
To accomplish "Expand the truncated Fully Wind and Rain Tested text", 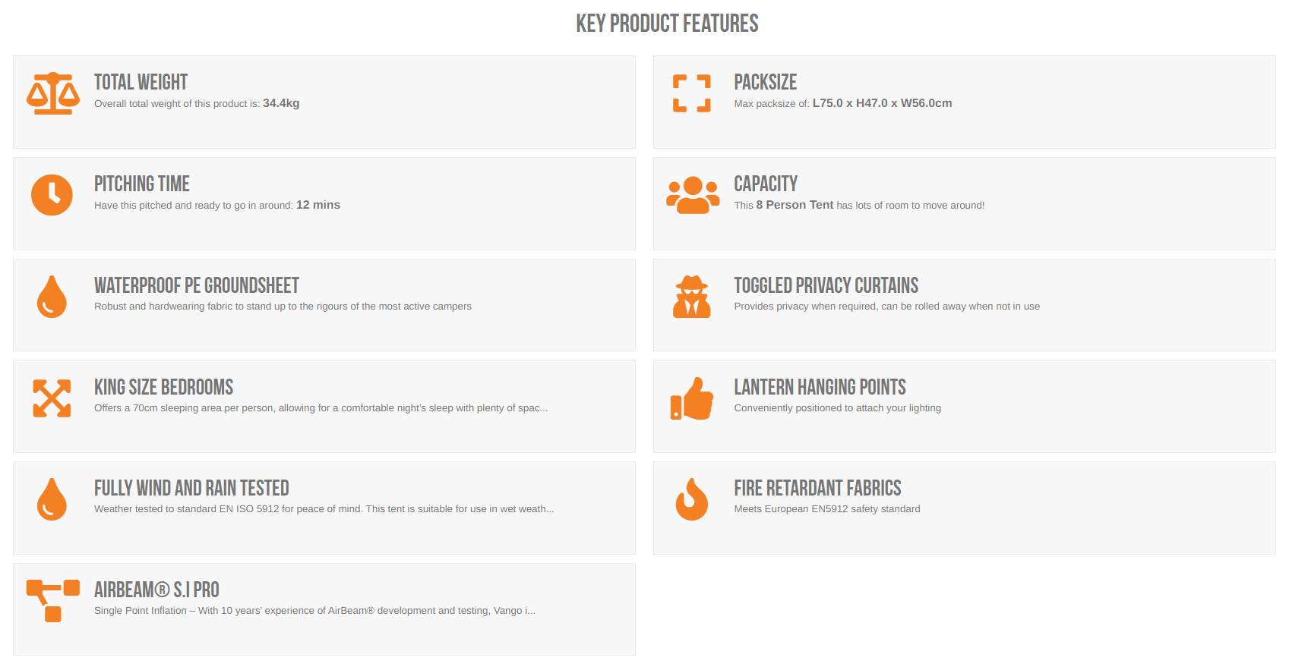I will click(324, 509).
